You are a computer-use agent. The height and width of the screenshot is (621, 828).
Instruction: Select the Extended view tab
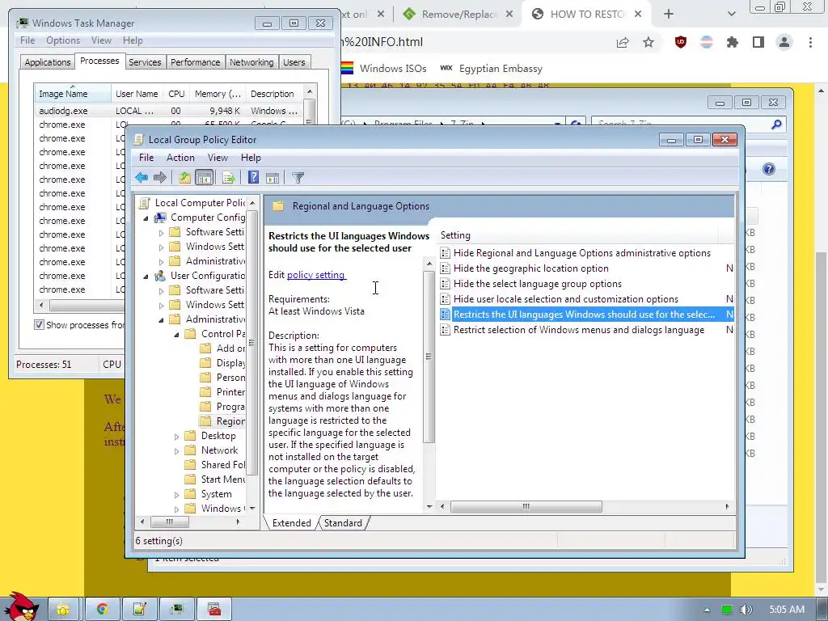point(291,523)
